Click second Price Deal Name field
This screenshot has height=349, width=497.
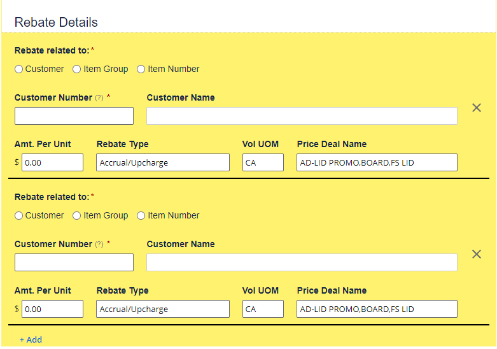click(x=377, y=309)
